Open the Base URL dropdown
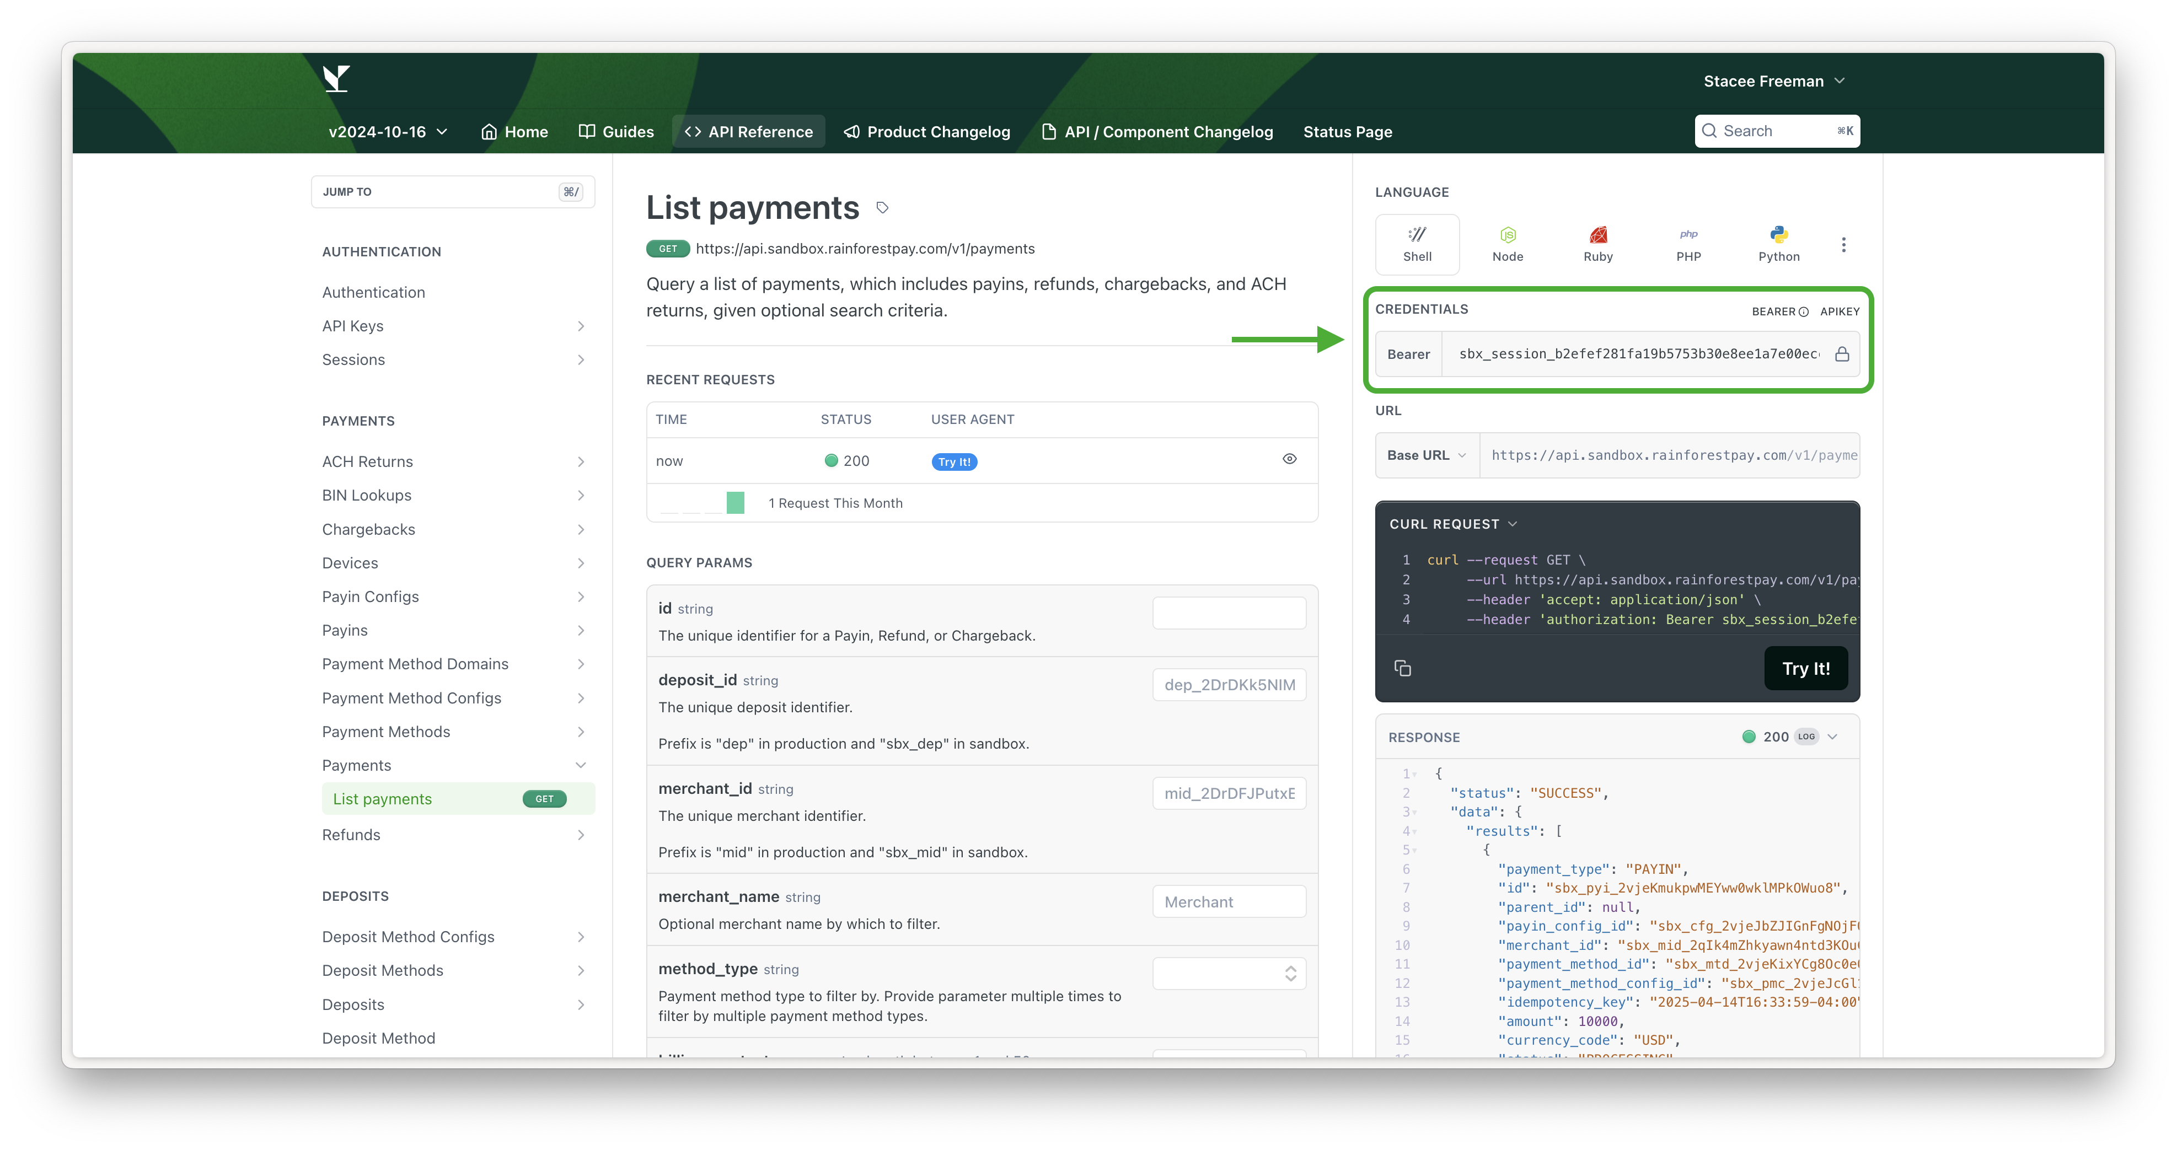 click(x=1428, y=455)
